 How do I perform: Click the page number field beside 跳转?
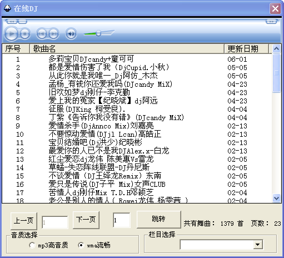point(122,220)
